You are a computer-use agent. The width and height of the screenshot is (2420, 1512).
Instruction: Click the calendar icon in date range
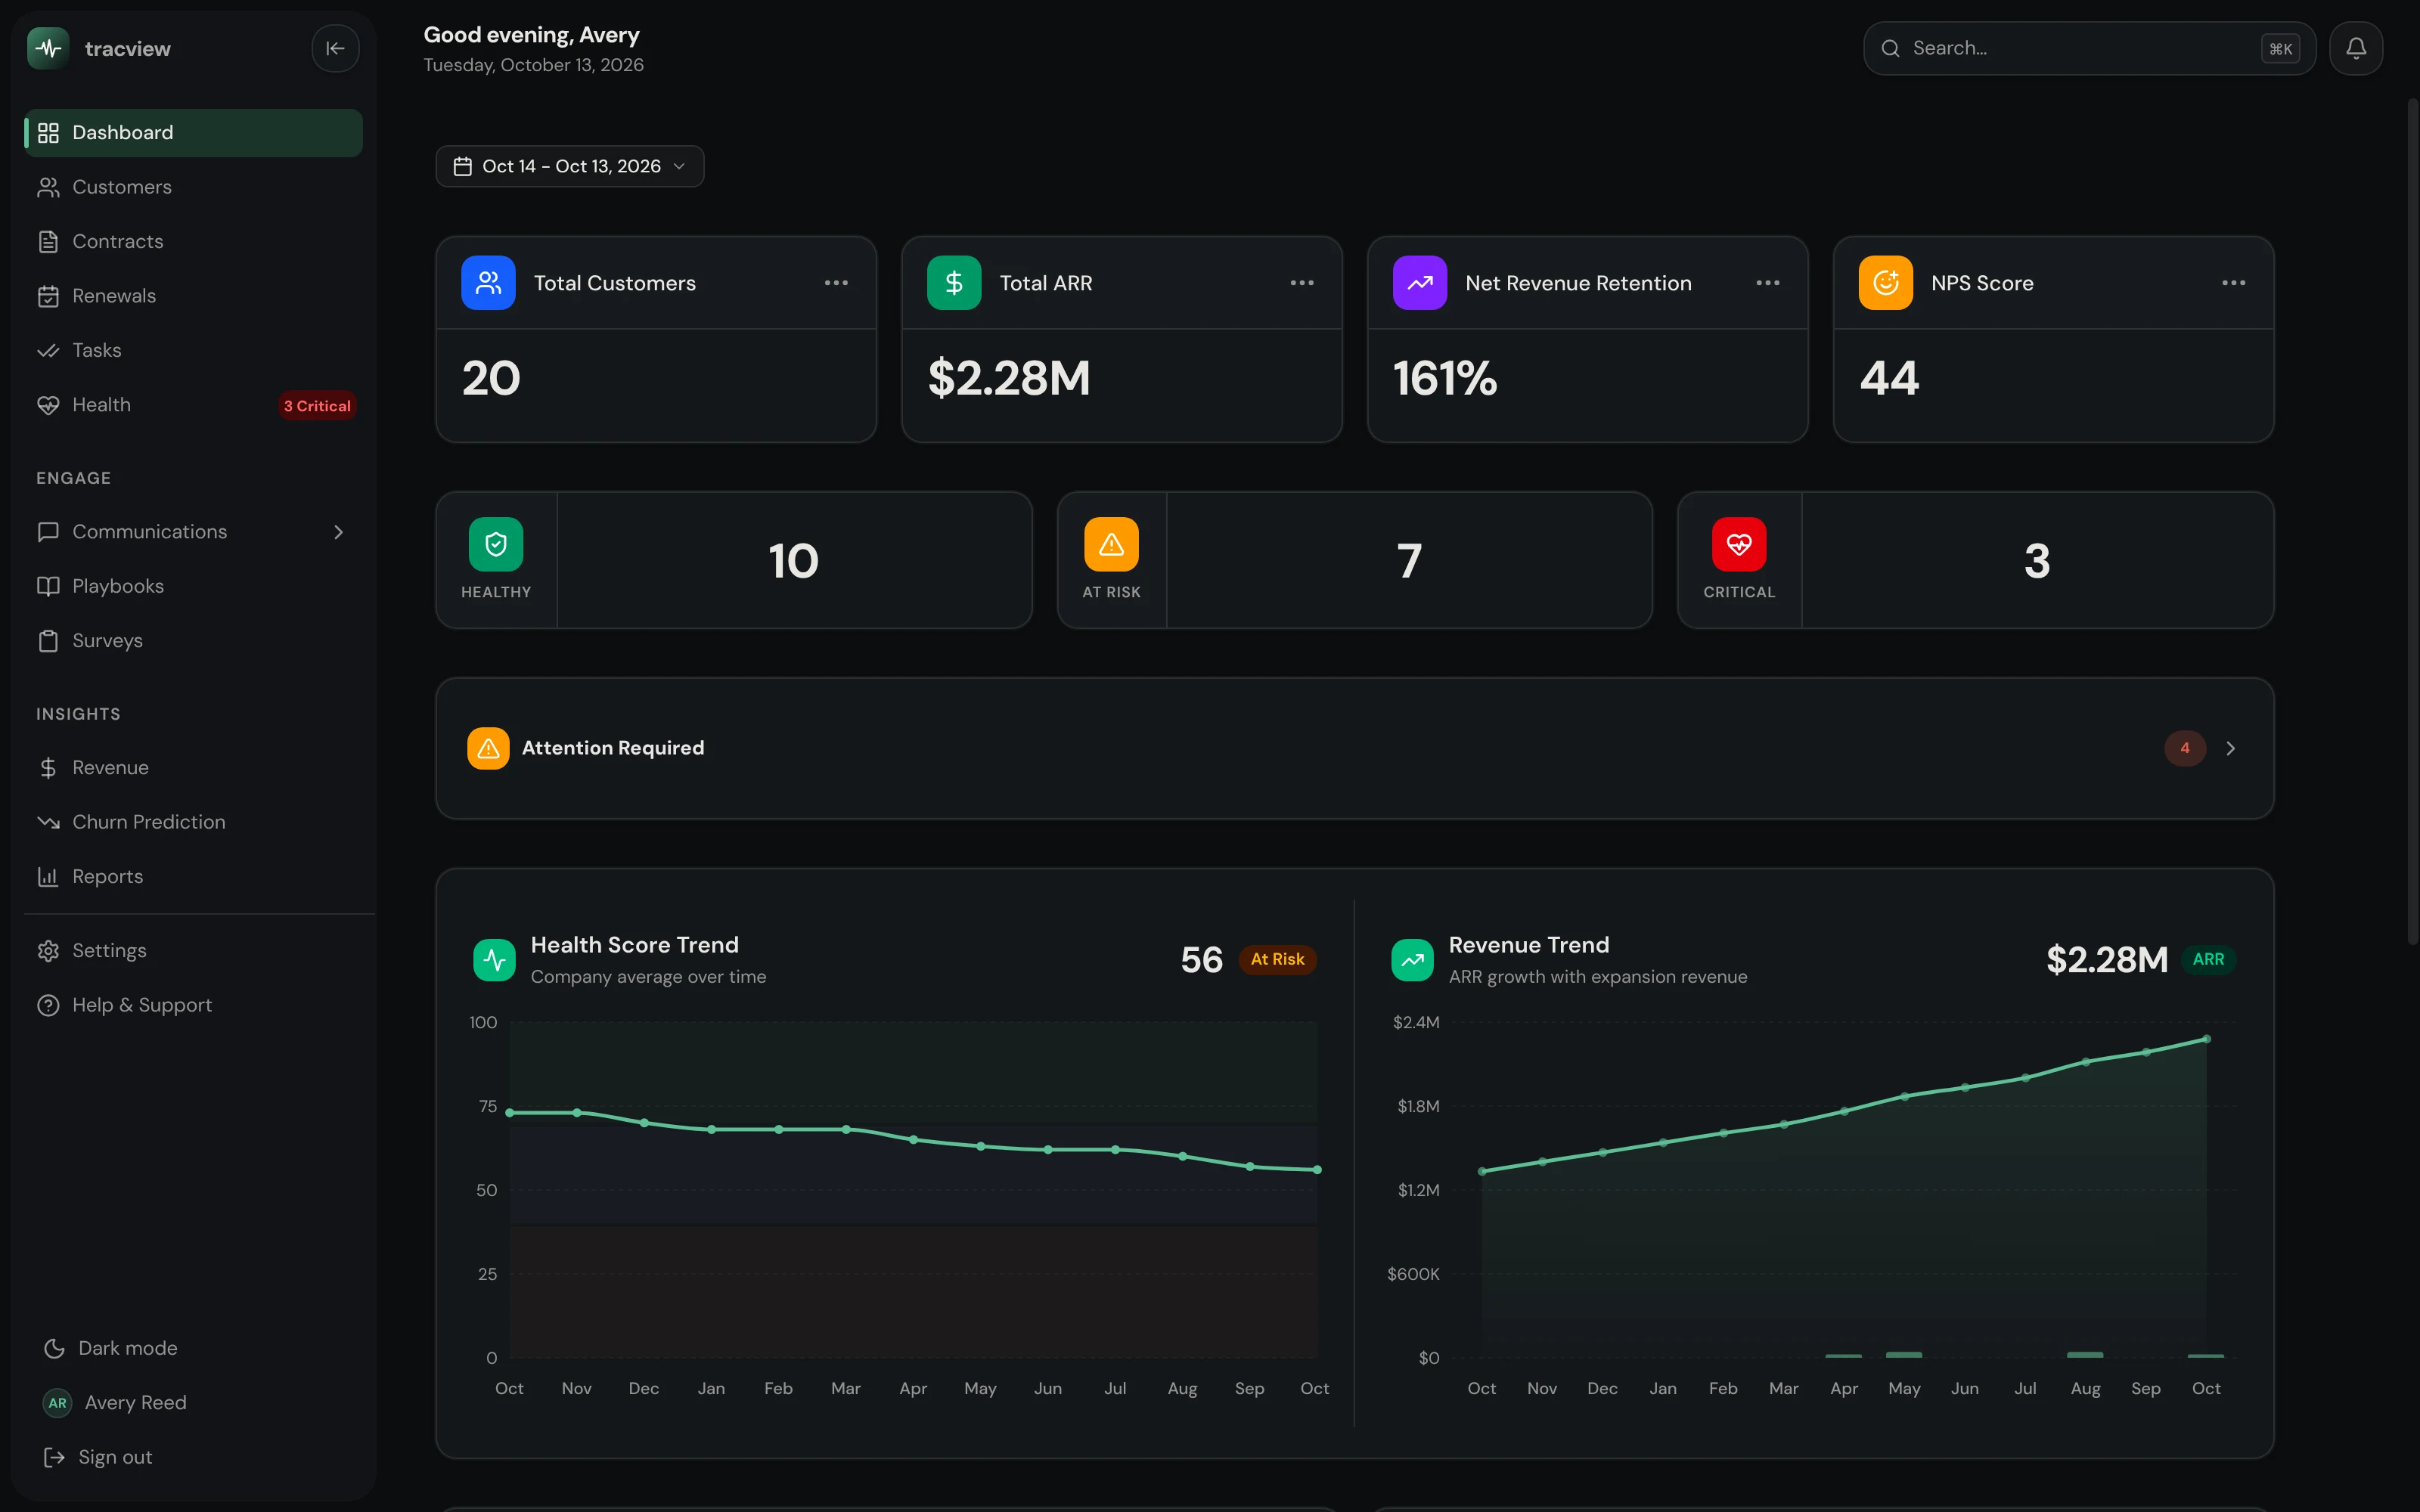(x=462, y=166)
